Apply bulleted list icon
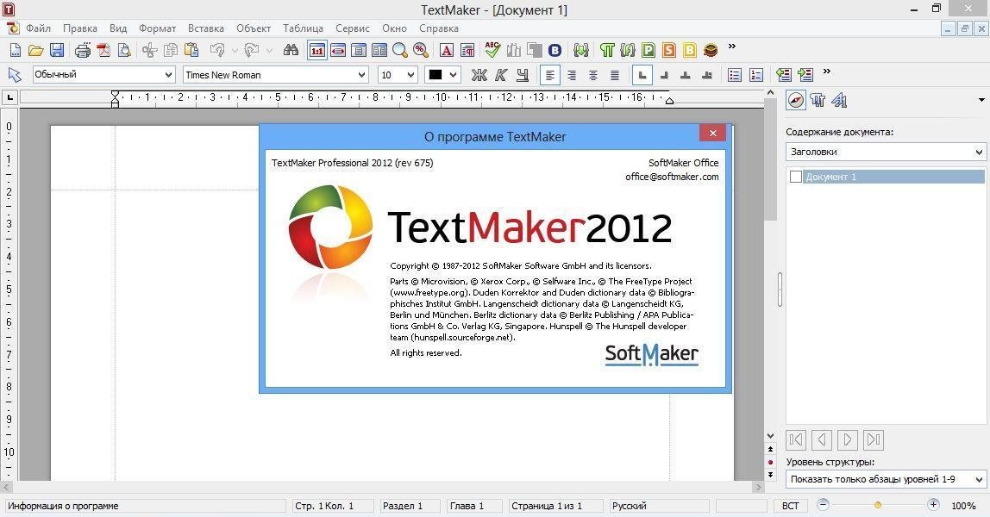 [x=734, y=75]
